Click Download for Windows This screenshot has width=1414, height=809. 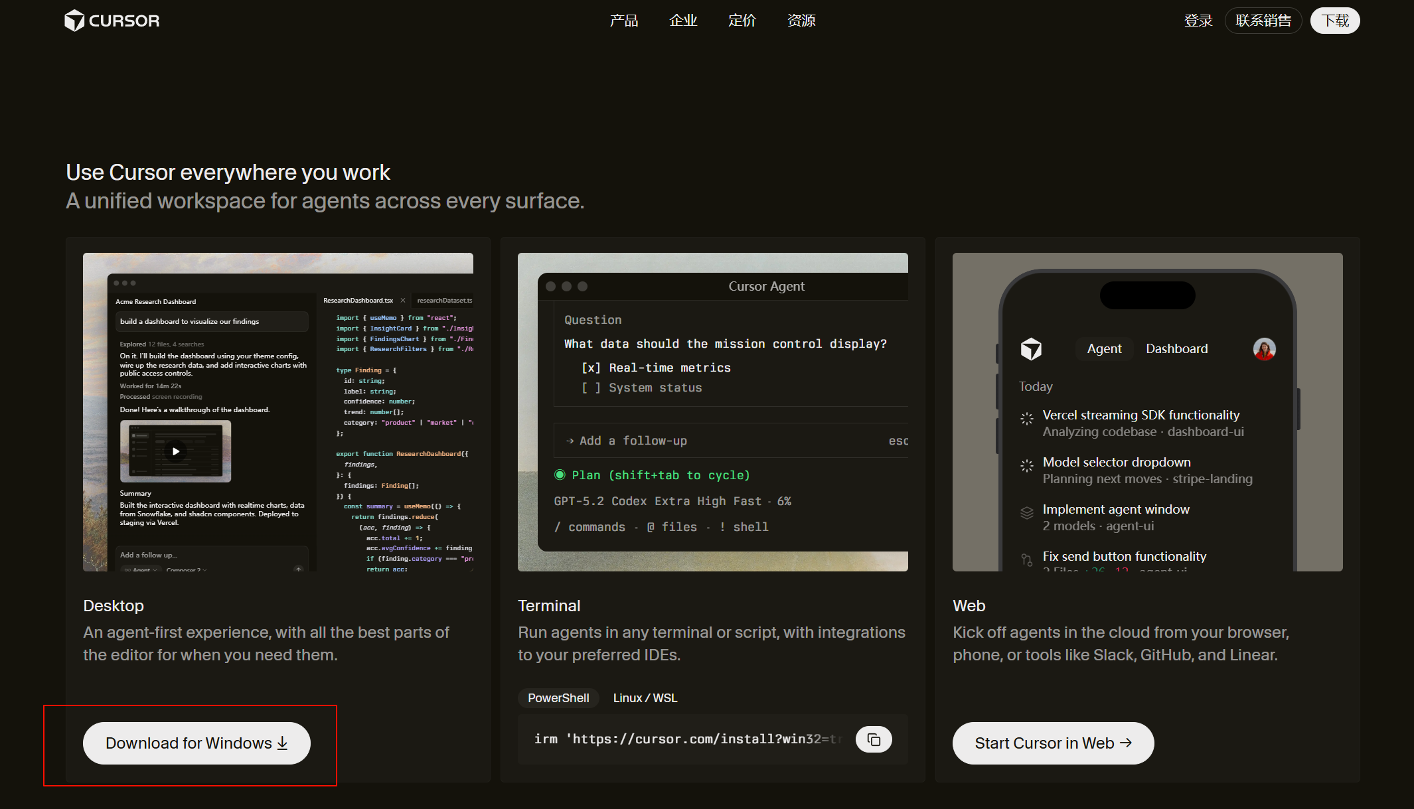click(196, 743)
